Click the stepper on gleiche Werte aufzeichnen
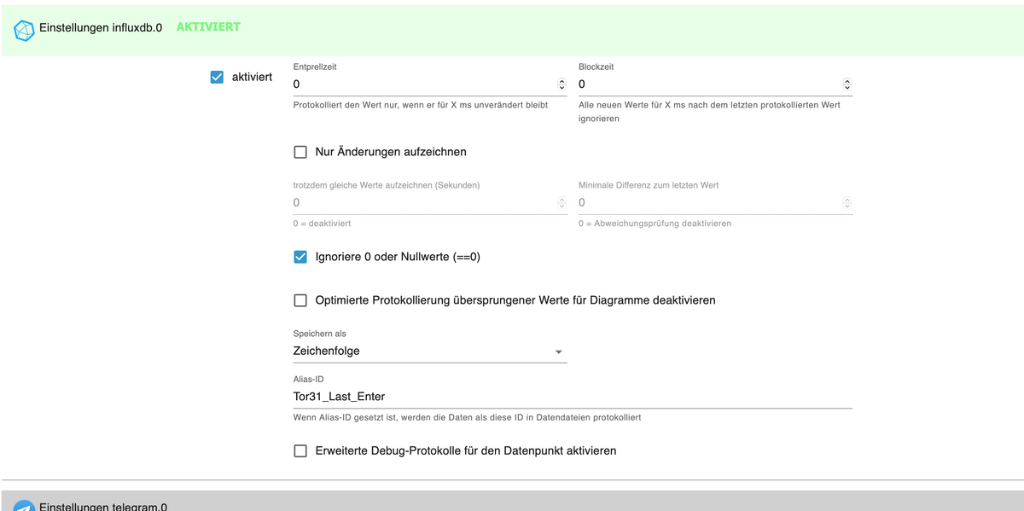This screenshot has width=1024, height=511. click(561, 203)
